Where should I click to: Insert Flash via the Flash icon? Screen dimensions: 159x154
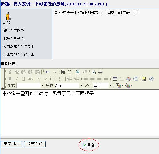[151, 79]
